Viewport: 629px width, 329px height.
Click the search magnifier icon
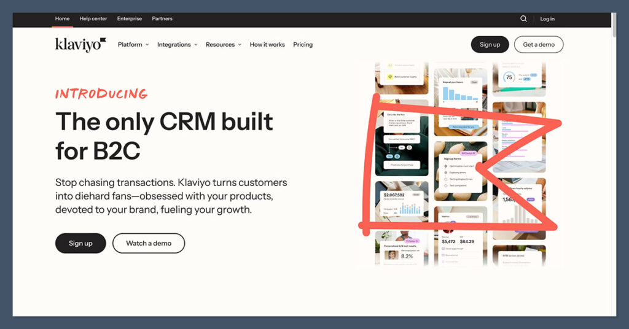pyautogui.click(x=523, y=19)
